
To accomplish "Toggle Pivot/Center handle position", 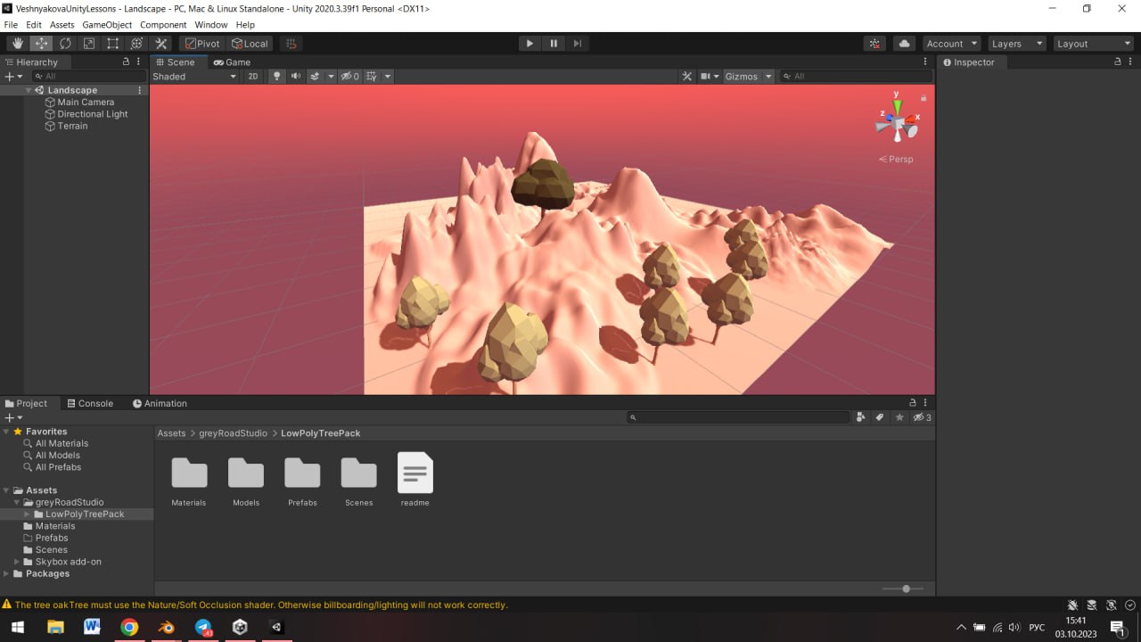I will click(x=201, y=44).
